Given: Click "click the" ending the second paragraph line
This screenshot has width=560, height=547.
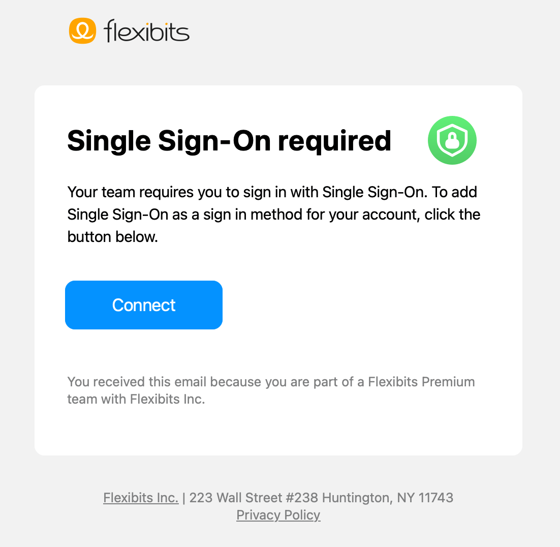Looking at the screenshot, I should [452, 215].
